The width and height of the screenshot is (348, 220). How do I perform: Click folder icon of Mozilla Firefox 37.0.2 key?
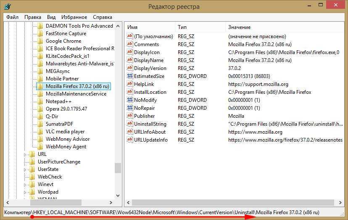pyautogui.click(x=40, y=86)
